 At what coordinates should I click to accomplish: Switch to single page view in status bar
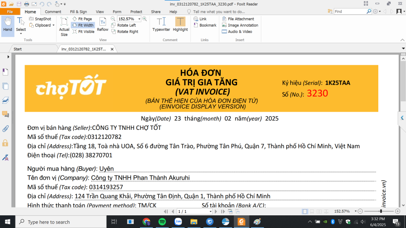click(305, 211)
